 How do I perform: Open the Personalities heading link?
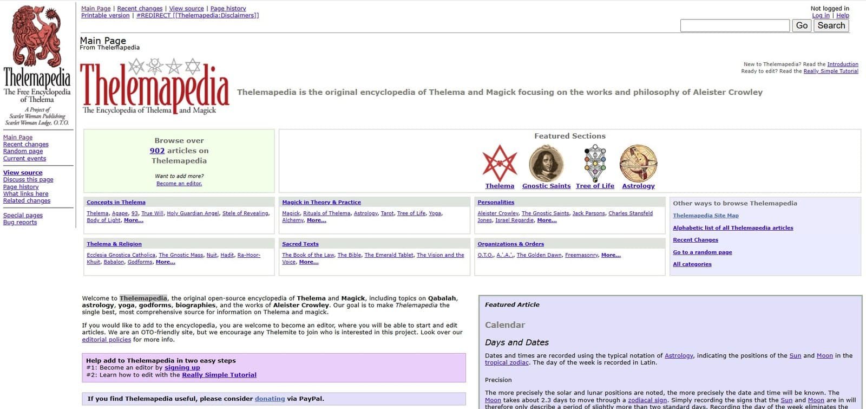click(496, 203)
